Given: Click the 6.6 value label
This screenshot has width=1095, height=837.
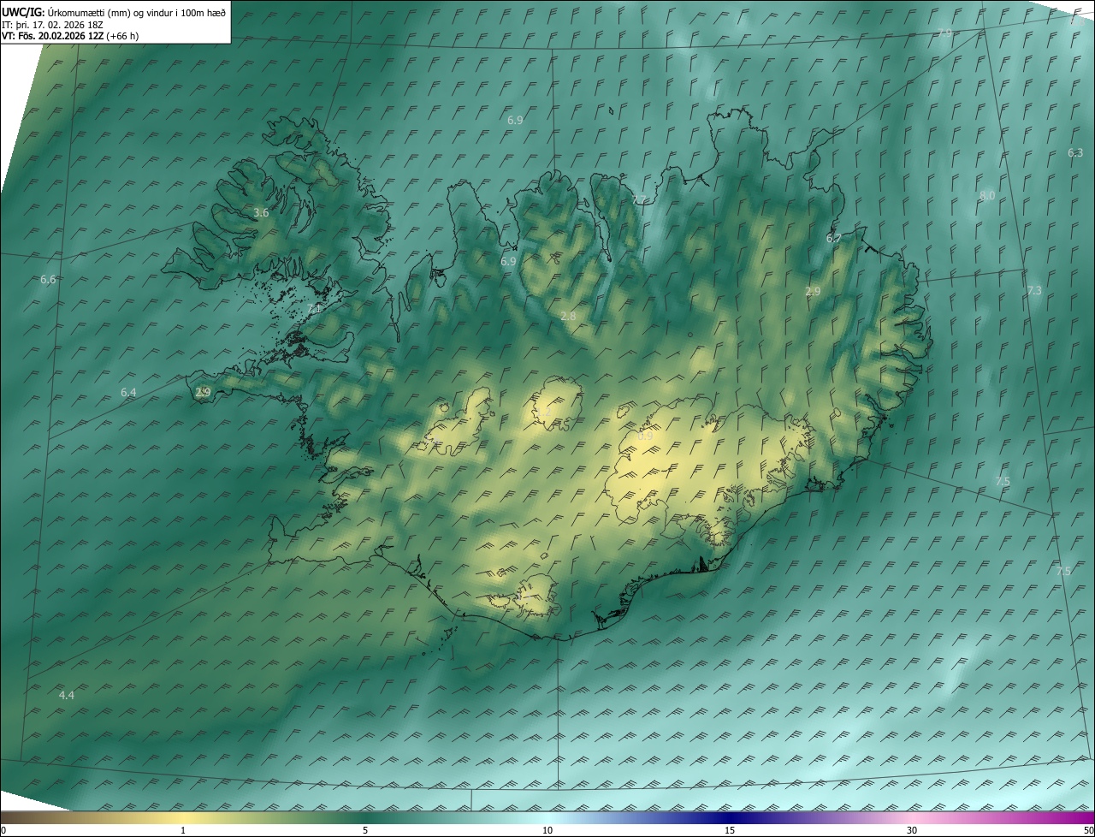Looking at the screenshot, I should coord(48,280).
